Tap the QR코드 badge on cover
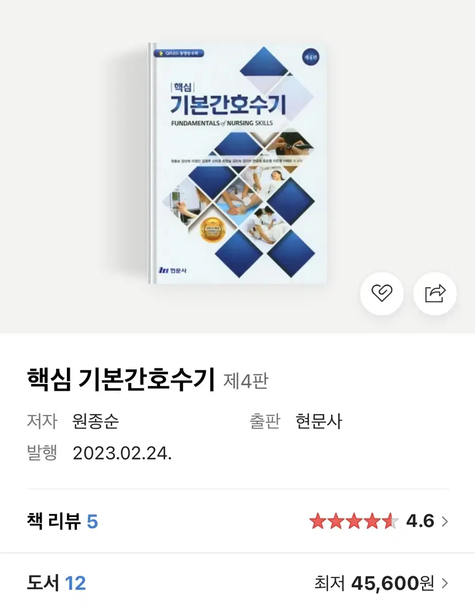 tap(179, 52)
